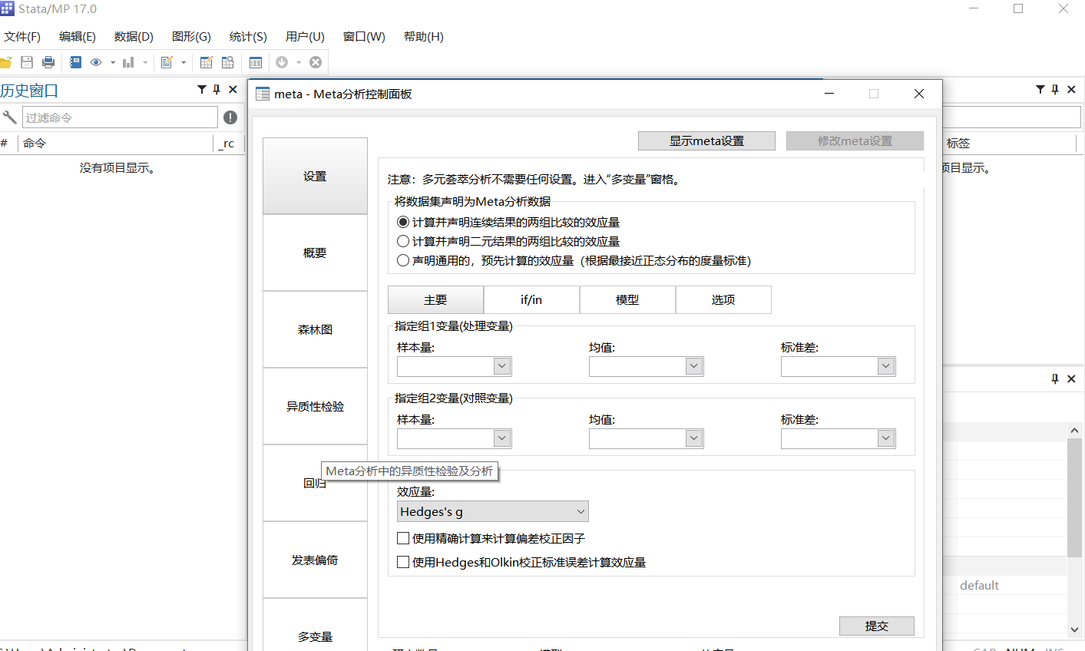The width and height of the screenshot is (1085, 651).
Task: Open the Log notebook icon
Action: (x=76, y=62)
